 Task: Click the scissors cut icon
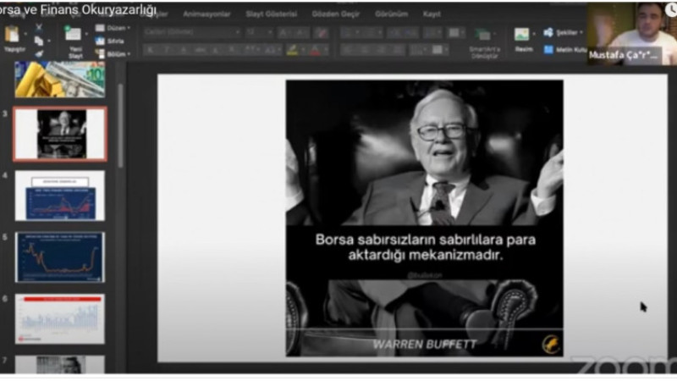click(x=39, y=28)
